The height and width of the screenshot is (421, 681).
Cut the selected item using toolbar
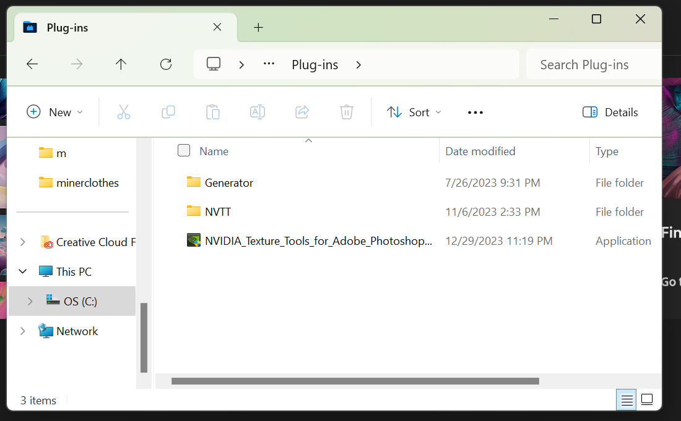tap(123, 112)
